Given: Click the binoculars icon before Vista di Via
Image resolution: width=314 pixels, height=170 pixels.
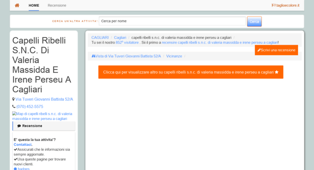Looking at the screenshot, I should (93, 56).
